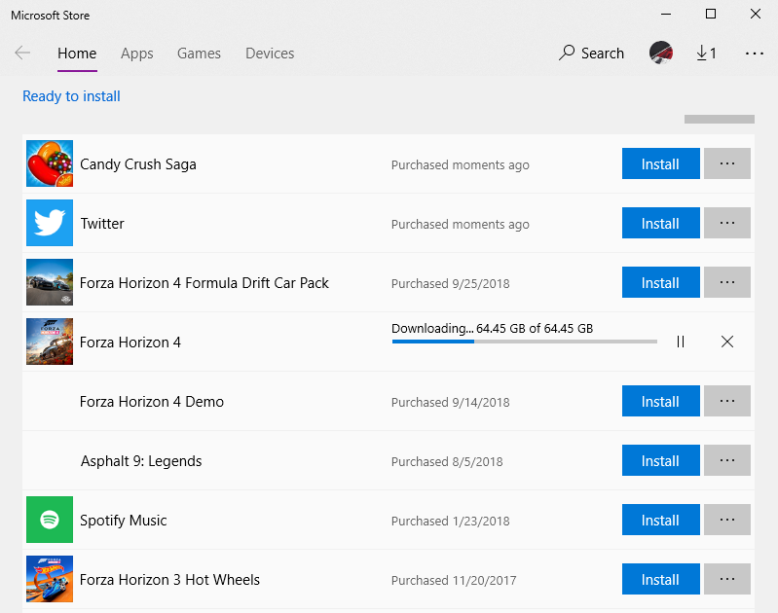Viewport: 778px width, 613px height.
Task: Install Forza Horizon 3 Hot Wheels
Action: tap(661, 579)
